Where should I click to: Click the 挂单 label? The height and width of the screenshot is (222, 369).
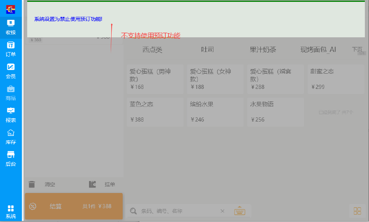coord(110,184)
